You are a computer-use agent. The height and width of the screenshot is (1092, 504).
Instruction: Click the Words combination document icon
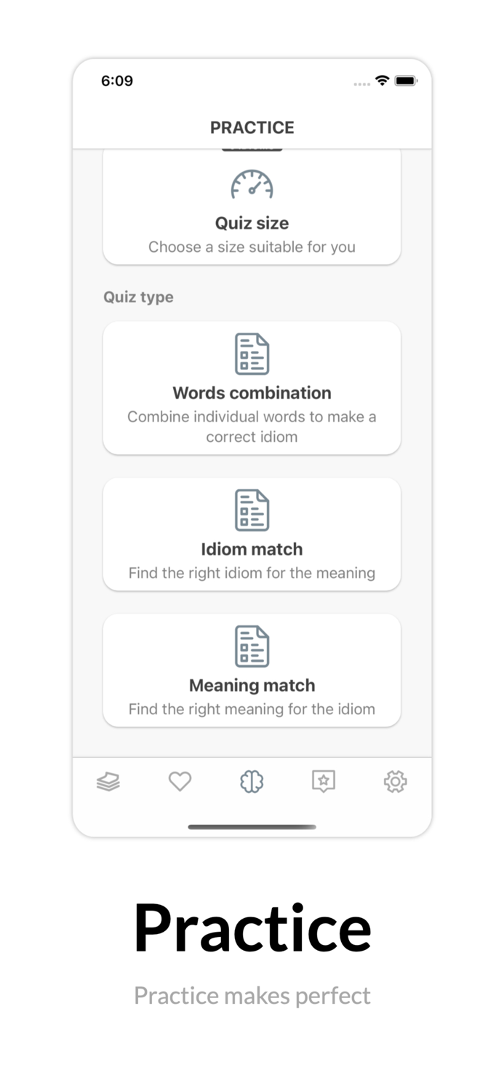(252, 354)
